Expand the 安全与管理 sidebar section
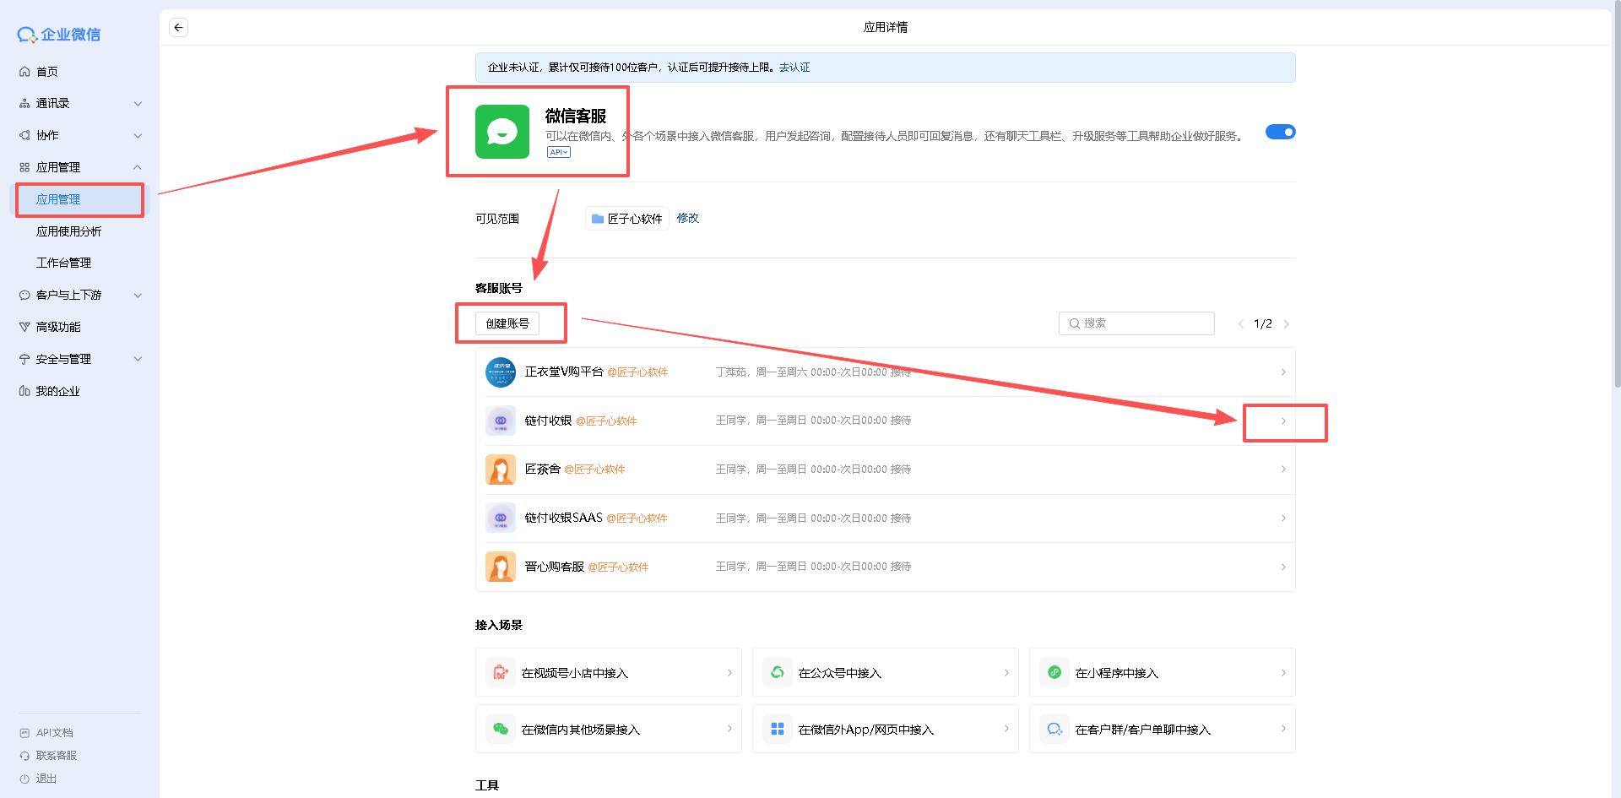1621x798 pixels. click(x=138, y=359)
